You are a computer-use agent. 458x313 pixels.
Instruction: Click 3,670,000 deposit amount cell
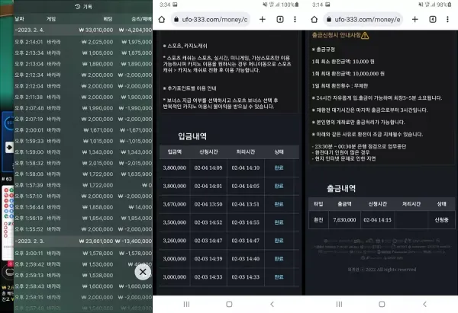click(x=174, y=204)
